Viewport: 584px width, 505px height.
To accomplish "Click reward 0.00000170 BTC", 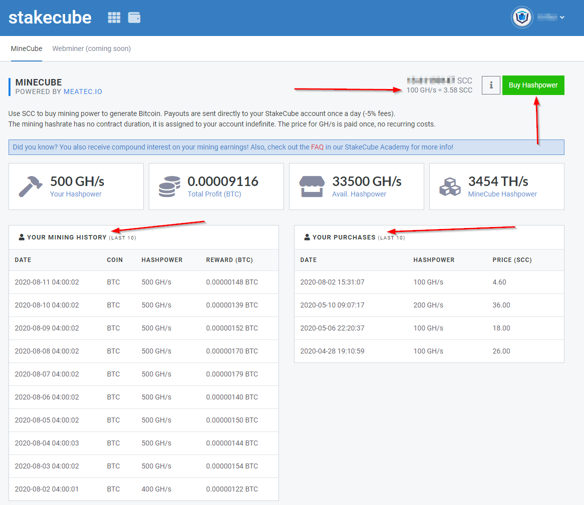I will (232, 351).
